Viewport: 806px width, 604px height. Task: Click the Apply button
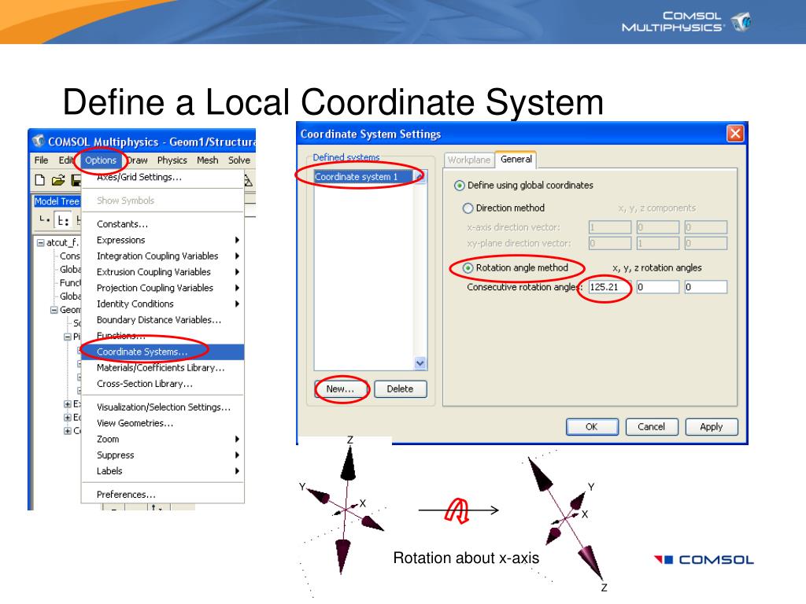712,427
